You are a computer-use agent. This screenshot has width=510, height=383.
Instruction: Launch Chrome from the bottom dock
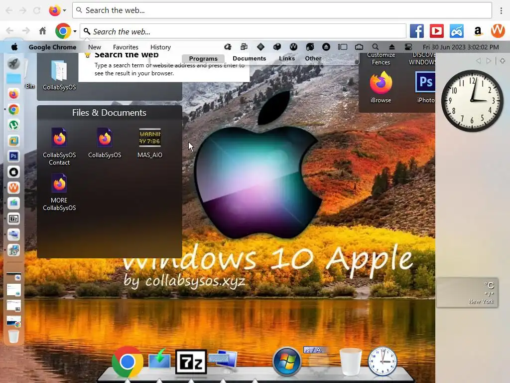point(127,362)
